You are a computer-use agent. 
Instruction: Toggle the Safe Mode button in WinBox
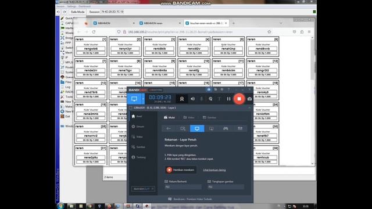coord(77,12)
